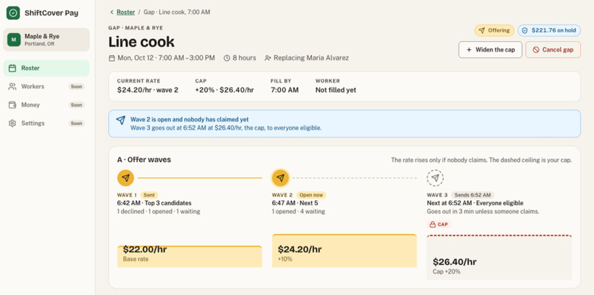The height and width of the screenshot is (295, 594).
Task: Open the Workers sidebar item
Action: (46, 87)
